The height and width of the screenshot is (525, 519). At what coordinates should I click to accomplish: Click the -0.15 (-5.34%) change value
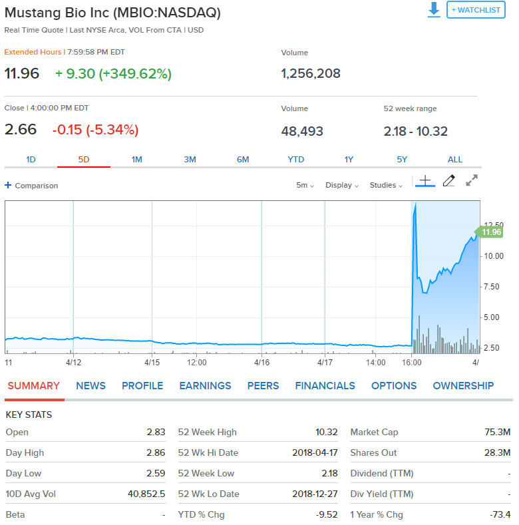coord(95,130)
